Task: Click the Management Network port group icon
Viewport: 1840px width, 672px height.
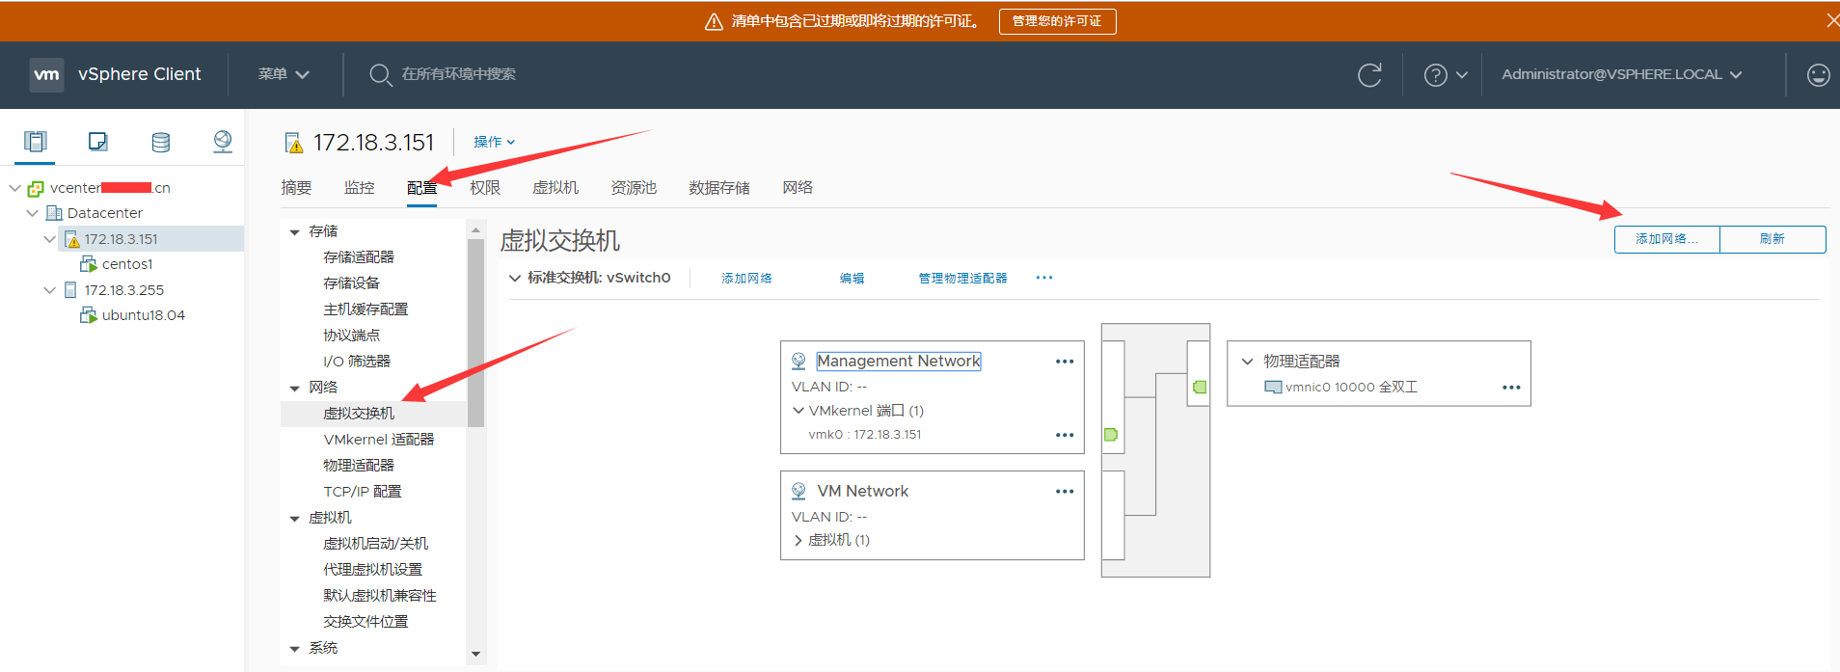Action: point(798,361)
